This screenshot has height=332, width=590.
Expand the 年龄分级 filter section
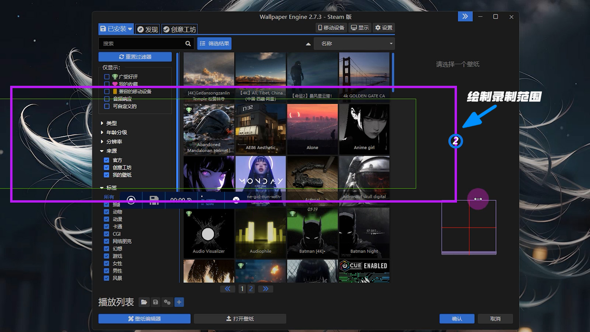[114, 132]
